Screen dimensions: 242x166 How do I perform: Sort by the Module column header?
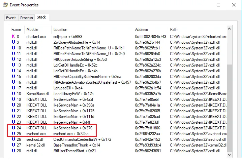pos(32,30)
